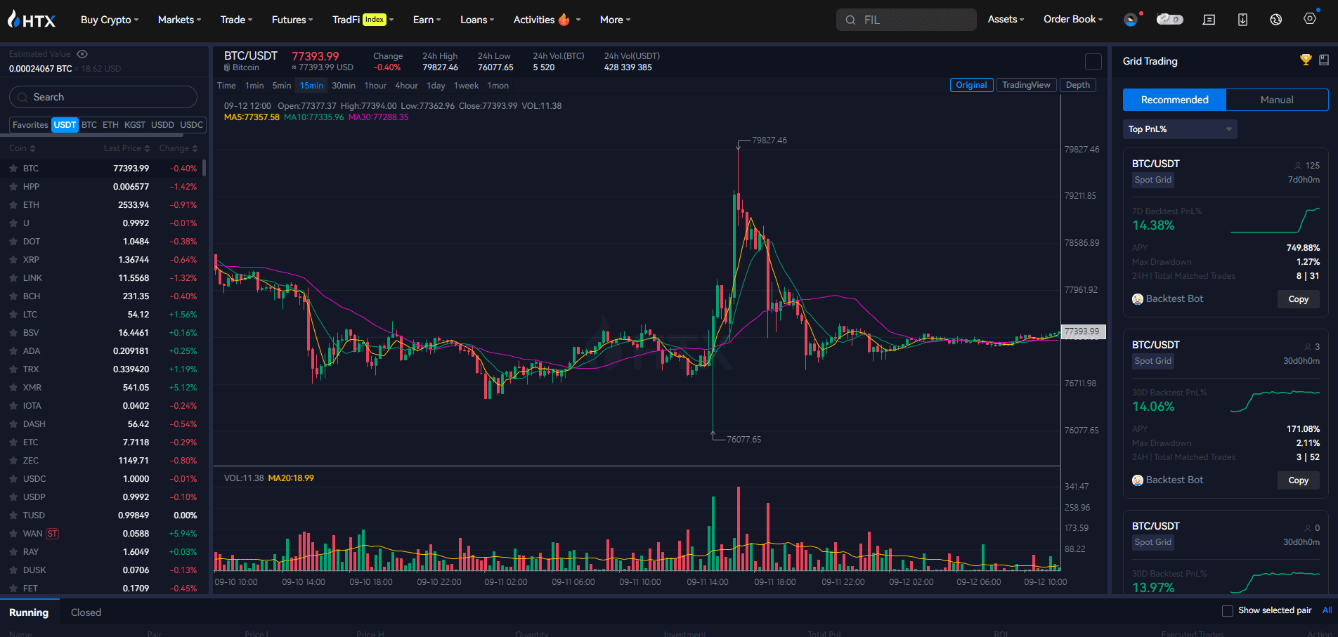The height and width of the screenshot is (637, 1338).
Task: Check the Show selected pair checkbox
Action: (1228, 611)
